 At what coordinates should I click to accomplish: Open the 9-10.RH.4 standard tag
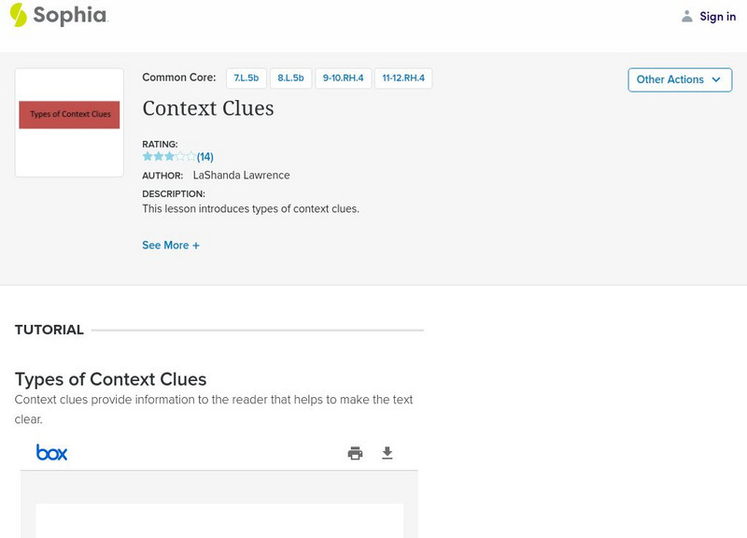point(343,78)
